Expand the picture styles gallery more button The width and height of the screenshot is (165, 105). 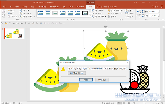[90, 16]
